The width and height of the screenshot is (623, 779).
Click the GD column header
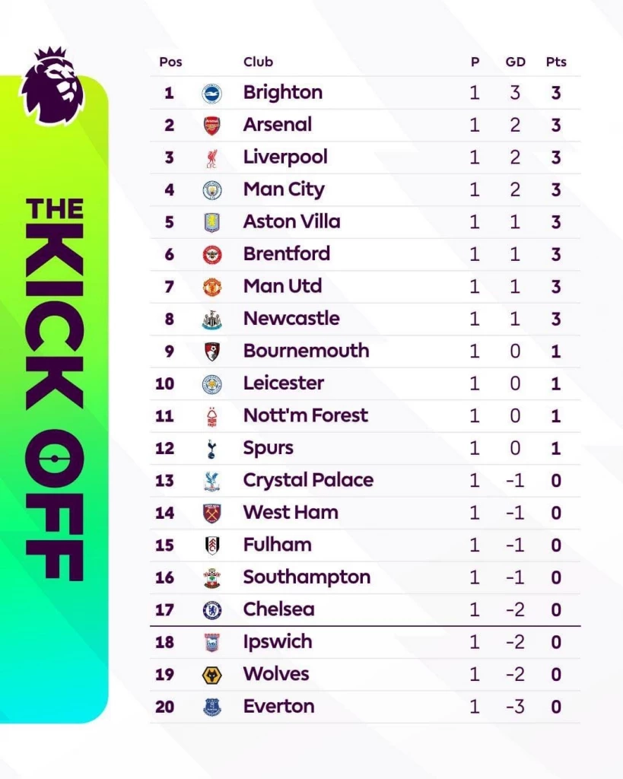515,62
